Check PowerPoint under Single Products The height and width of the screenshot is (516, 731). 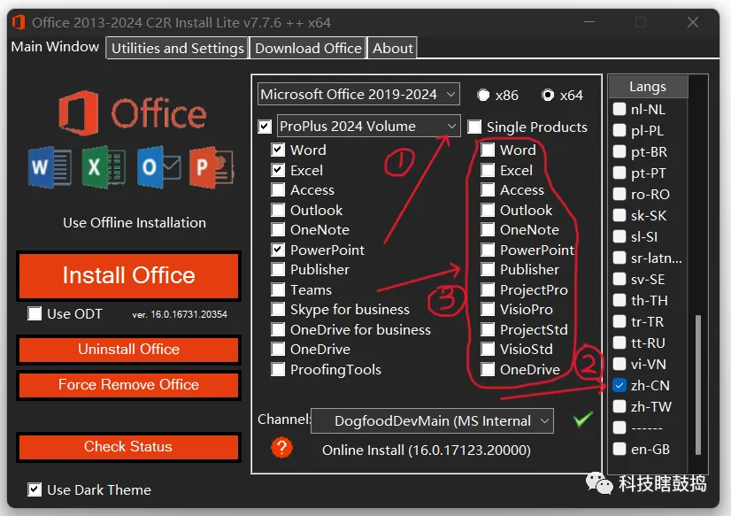coord(488,250)
